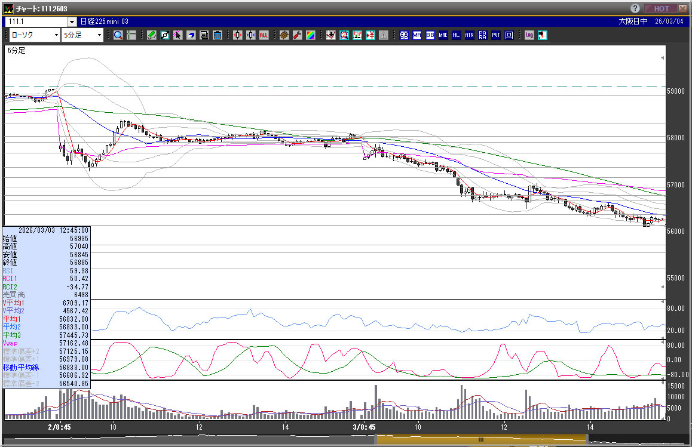692x447 pixels.
Task: Toggle the Log scale button
Action: pos(529,35)
